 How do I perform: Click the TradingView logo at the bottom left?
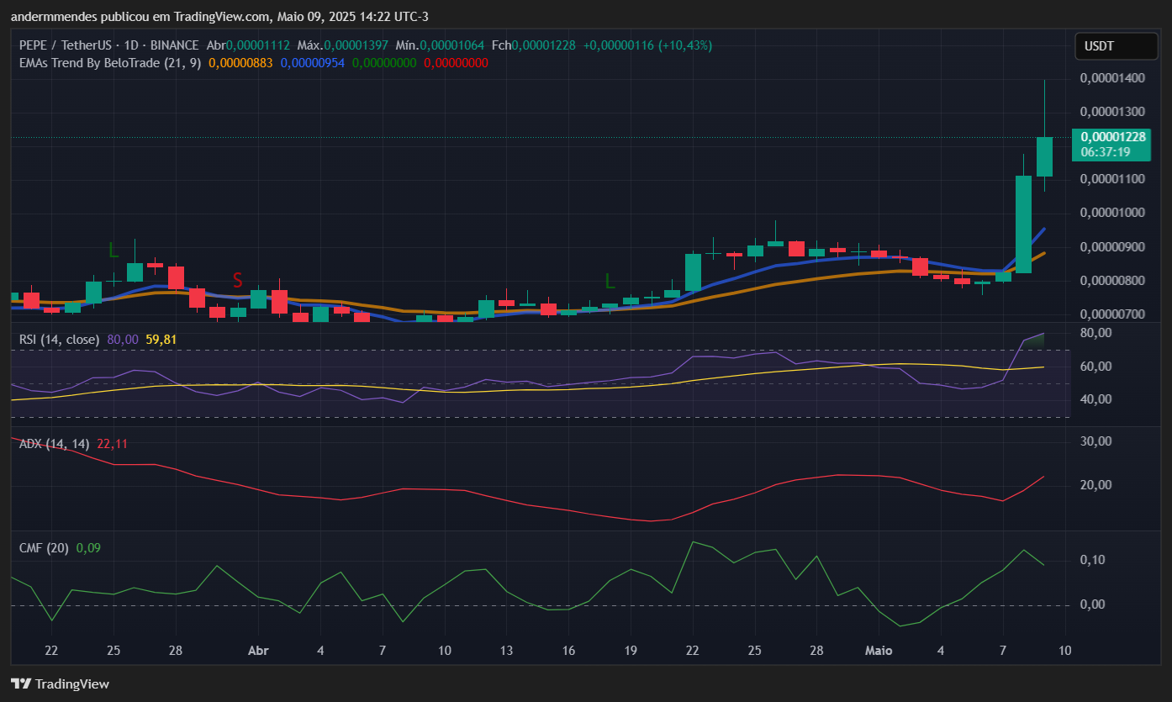pyautogui.click(x=60, y=684)
